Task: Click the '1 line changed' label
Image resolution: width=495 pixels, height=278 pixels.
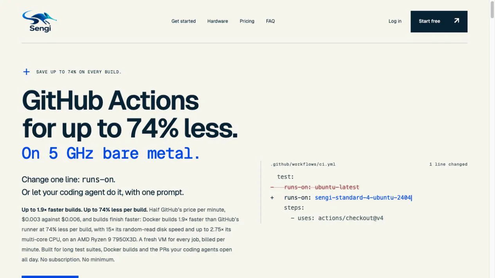Action: (448, 164)
